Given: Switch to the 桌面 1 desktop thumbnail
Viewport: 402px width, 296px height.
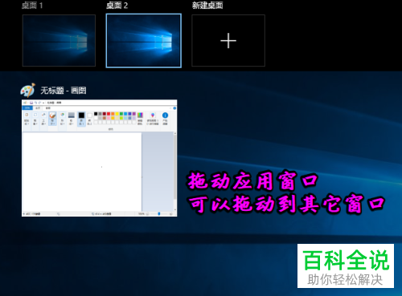Looking at the screenshot, I should pos(59,40).
